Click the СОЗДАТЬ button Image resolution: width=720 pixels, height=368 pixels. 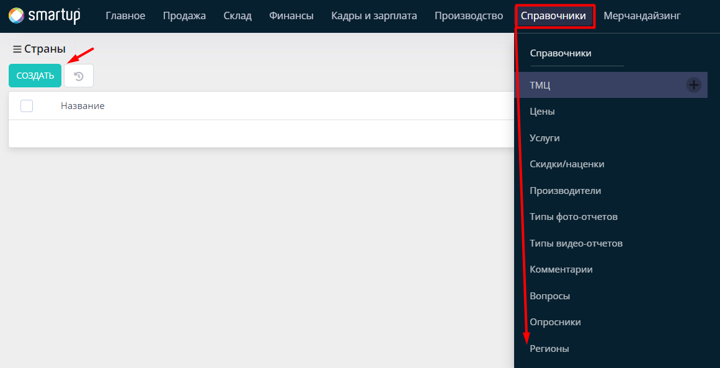pyautogui.click(x=35, y=76)
